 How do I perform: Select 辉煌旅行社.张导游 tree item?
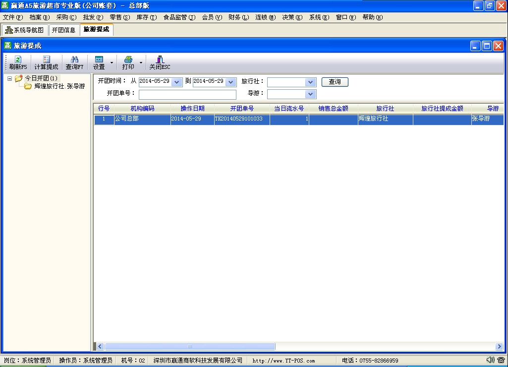[59, 86]
